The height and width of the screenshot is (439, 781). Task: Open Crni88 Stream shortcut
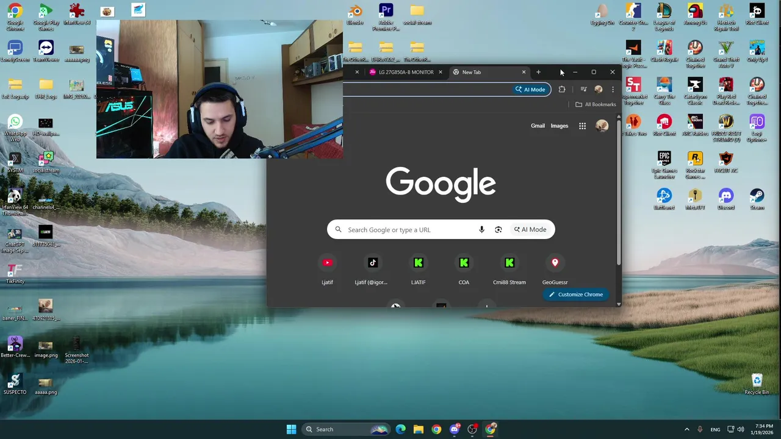click(x=509, y=269)
